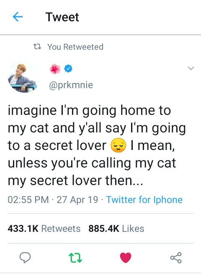The image size is (201, 274).
Task: Open the profile picture avatar
Action: point(22,77)
